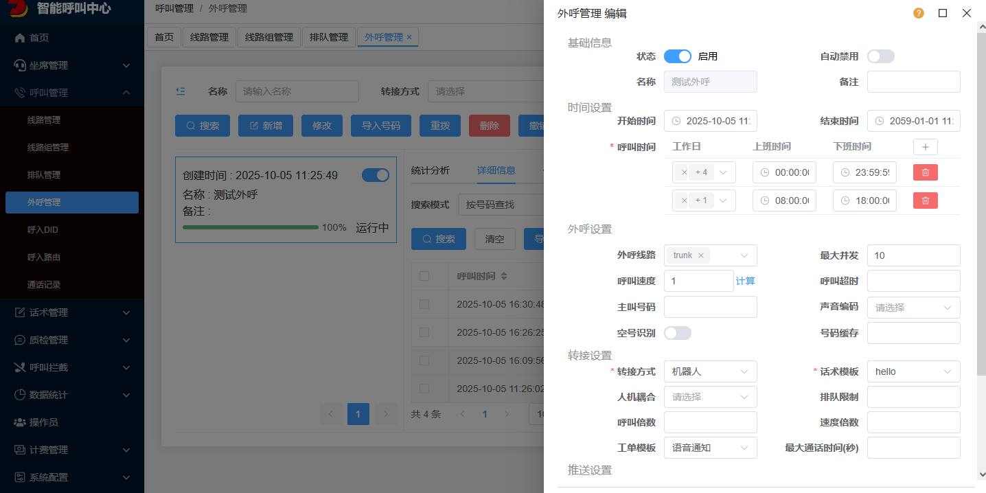
Task: Open the 话术模板 hello dropdown
Action: 913,371
